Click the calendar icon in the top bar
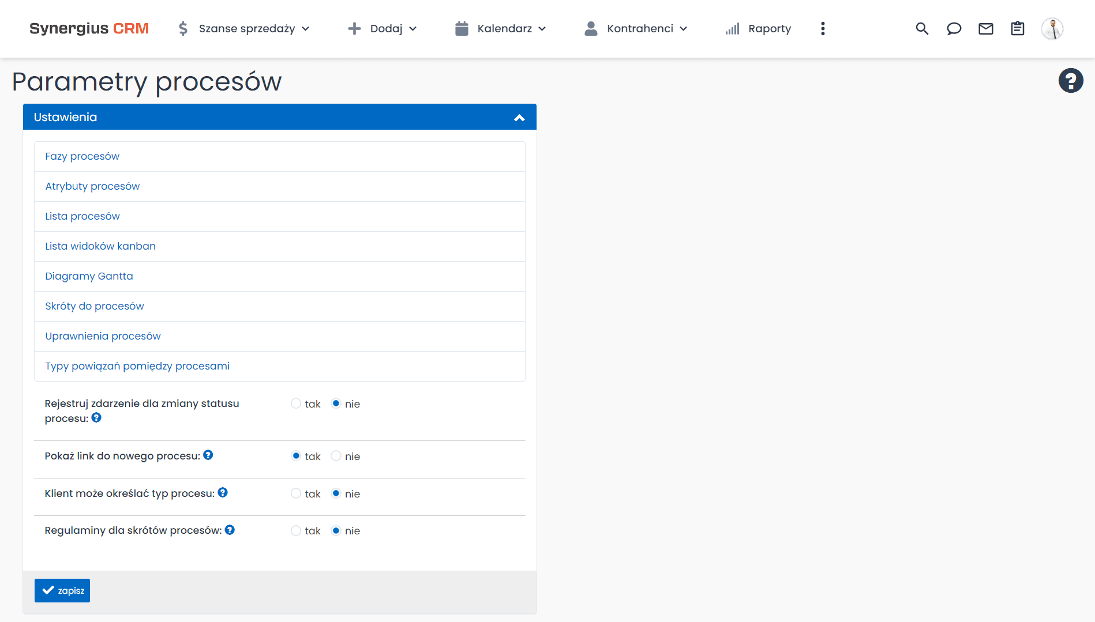 click(462, 28)
